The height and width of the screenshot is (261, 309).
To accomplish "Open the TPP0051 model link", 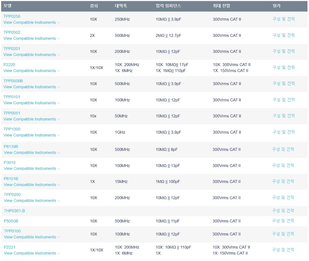I will pos(12,113).
